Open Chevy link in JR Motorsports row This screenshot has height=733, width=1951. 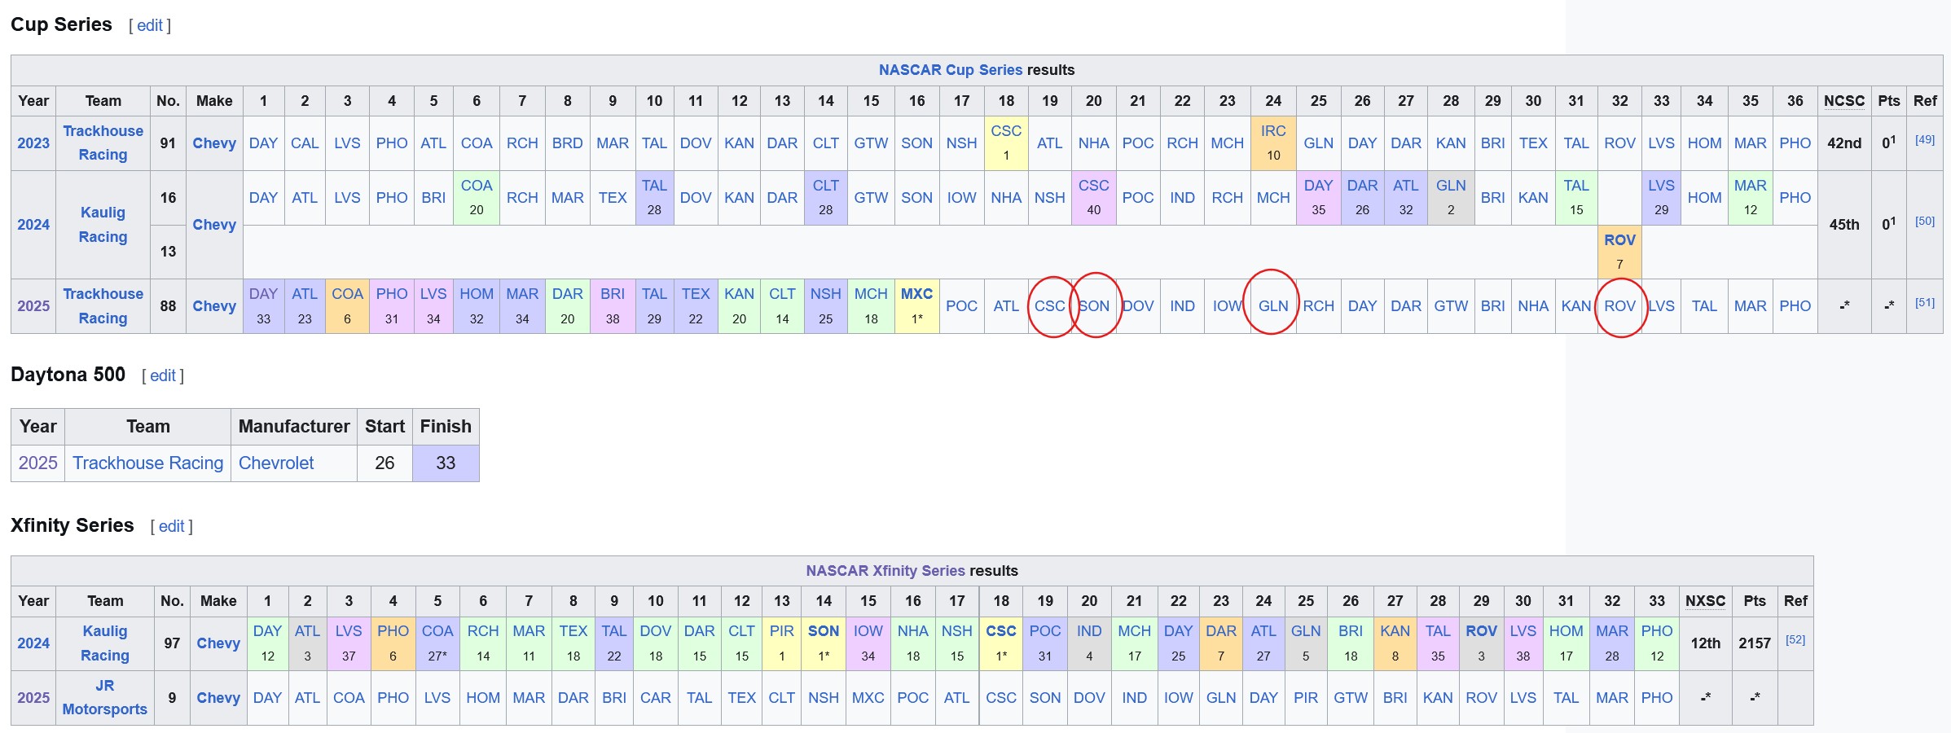pyautogui.click(x=218, y=698)
